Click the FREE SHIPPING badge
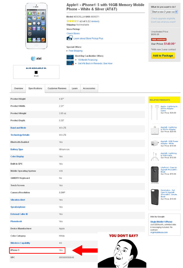The width and height of the screenshot is (183, 268). point(159,39)
